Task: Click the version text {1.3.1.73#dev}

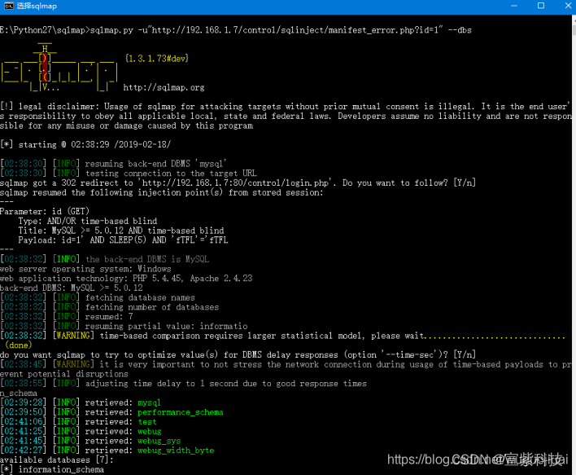Action: [157, 59]
